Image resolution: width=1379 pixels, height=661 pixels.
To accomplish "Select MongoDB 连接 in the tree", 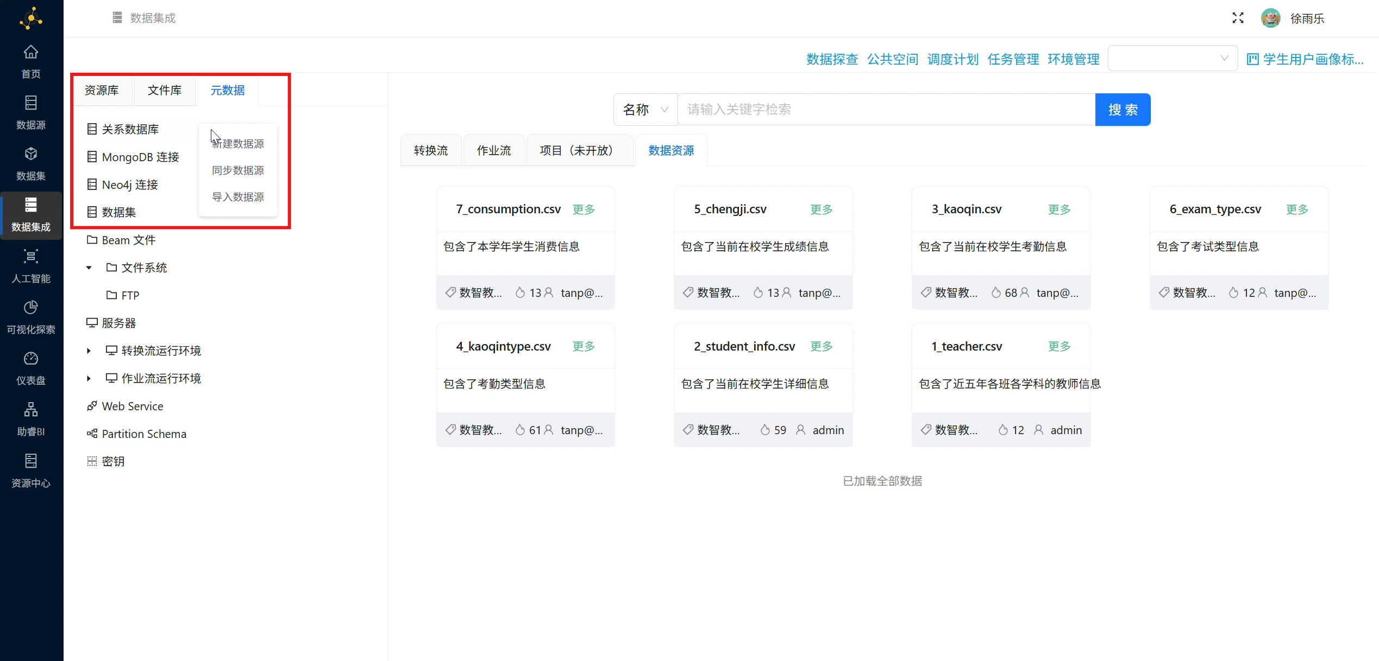I will click(141, 157).
